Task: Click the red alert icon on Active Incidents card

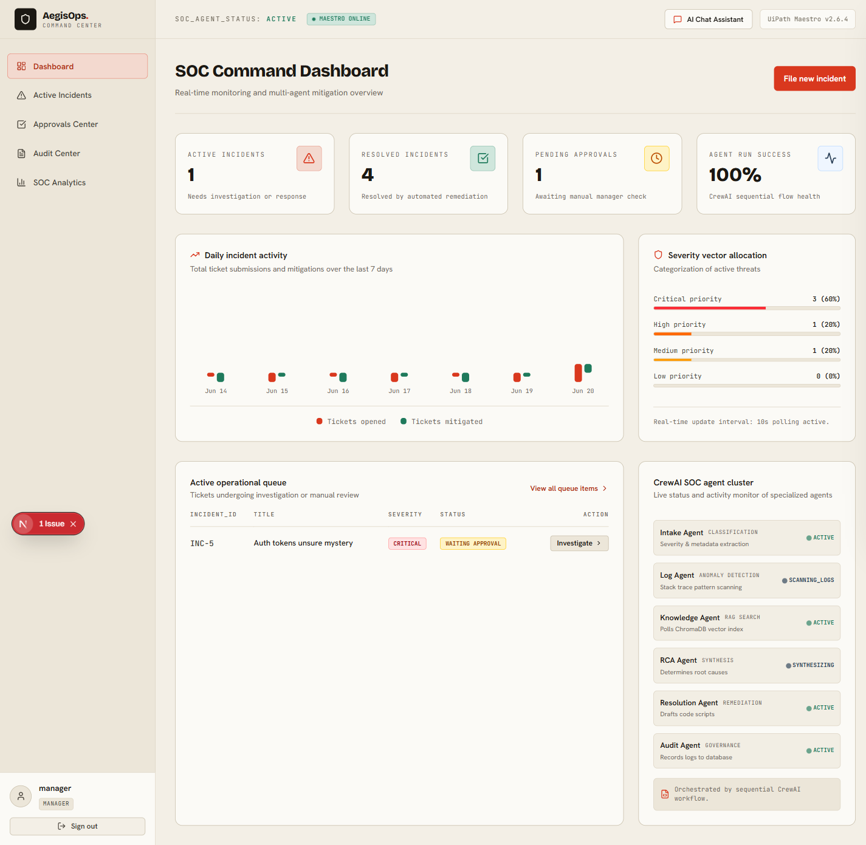Action: (309, 159)
